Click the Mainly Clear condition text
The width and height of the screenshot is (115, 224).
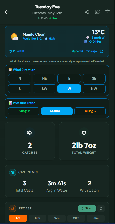(x=34, y=34)
